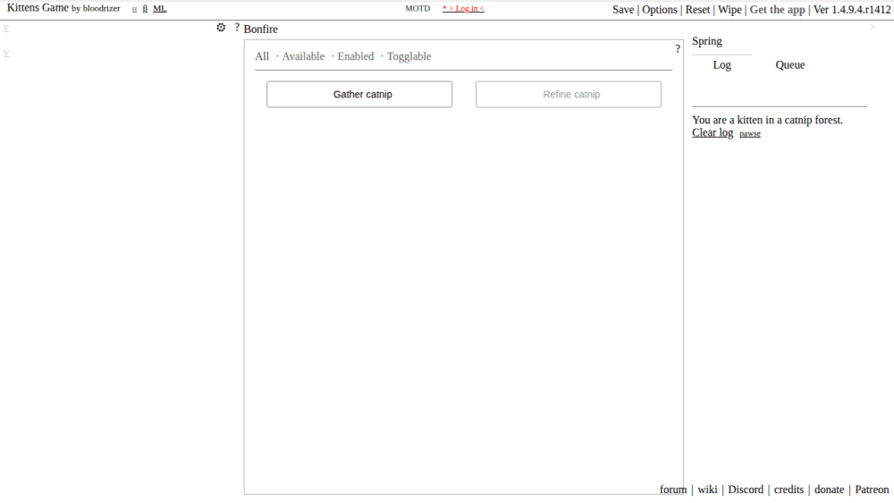
Task: Click the Reset link
Action: pos(697,10)
